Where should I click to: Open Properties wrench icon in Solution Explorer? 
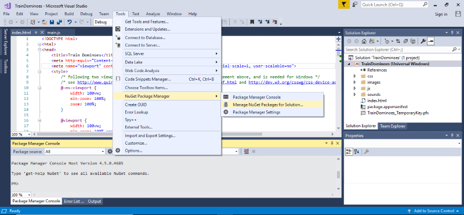(x=423, y=41)
